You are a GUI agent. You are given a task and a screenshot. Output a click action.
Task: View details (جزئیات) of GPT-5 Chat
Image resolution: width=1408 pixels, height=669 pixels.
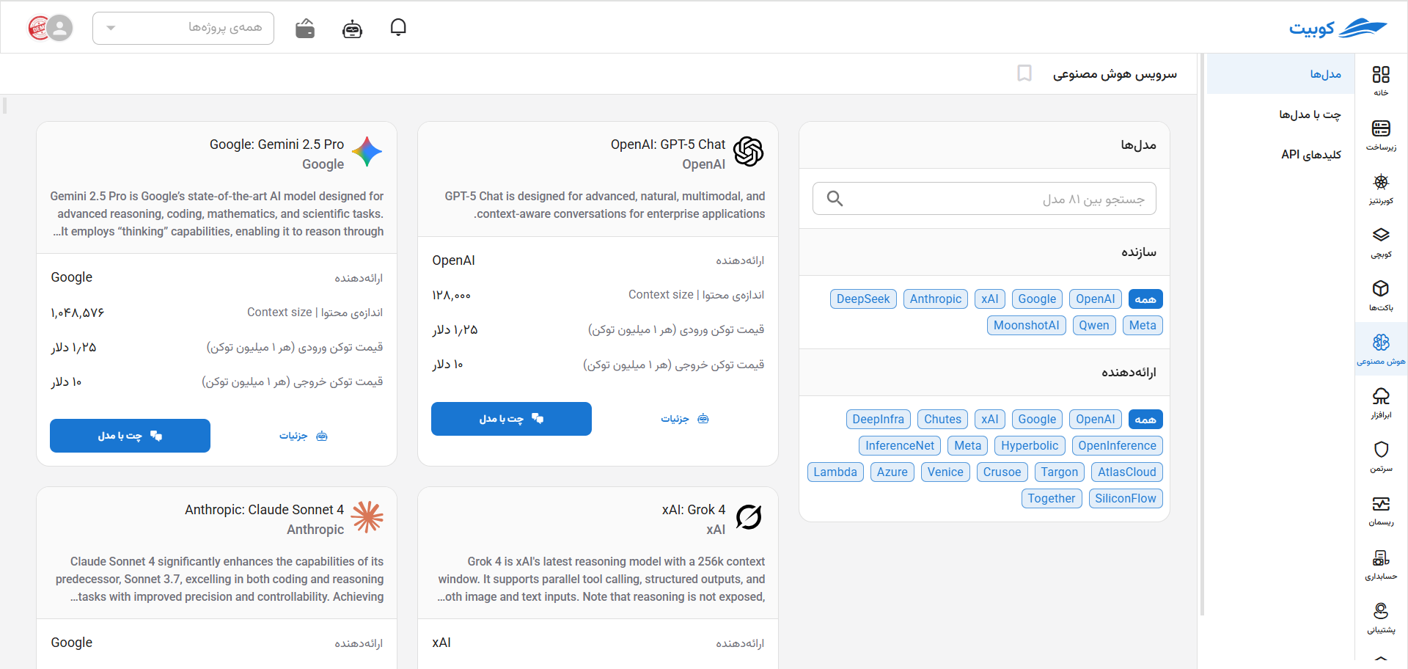pos(685,419)
